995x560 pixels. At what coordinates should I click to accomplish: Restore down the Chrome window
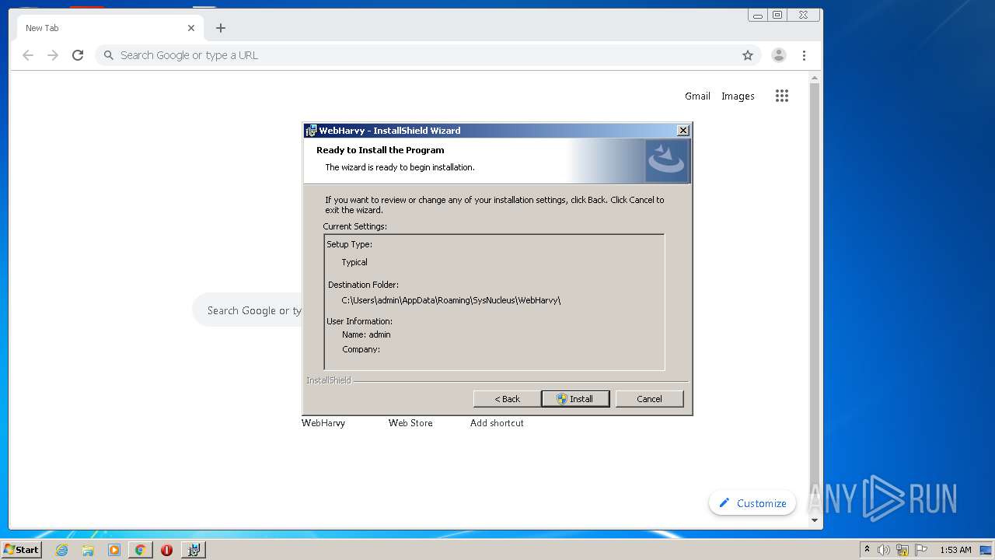(777, 15)
